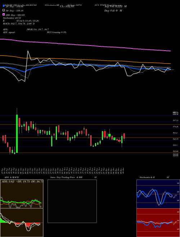Click the 'Day Vol: 0 M' label
180x237 pixels.
pyautogui.click(x=113, y=10)
